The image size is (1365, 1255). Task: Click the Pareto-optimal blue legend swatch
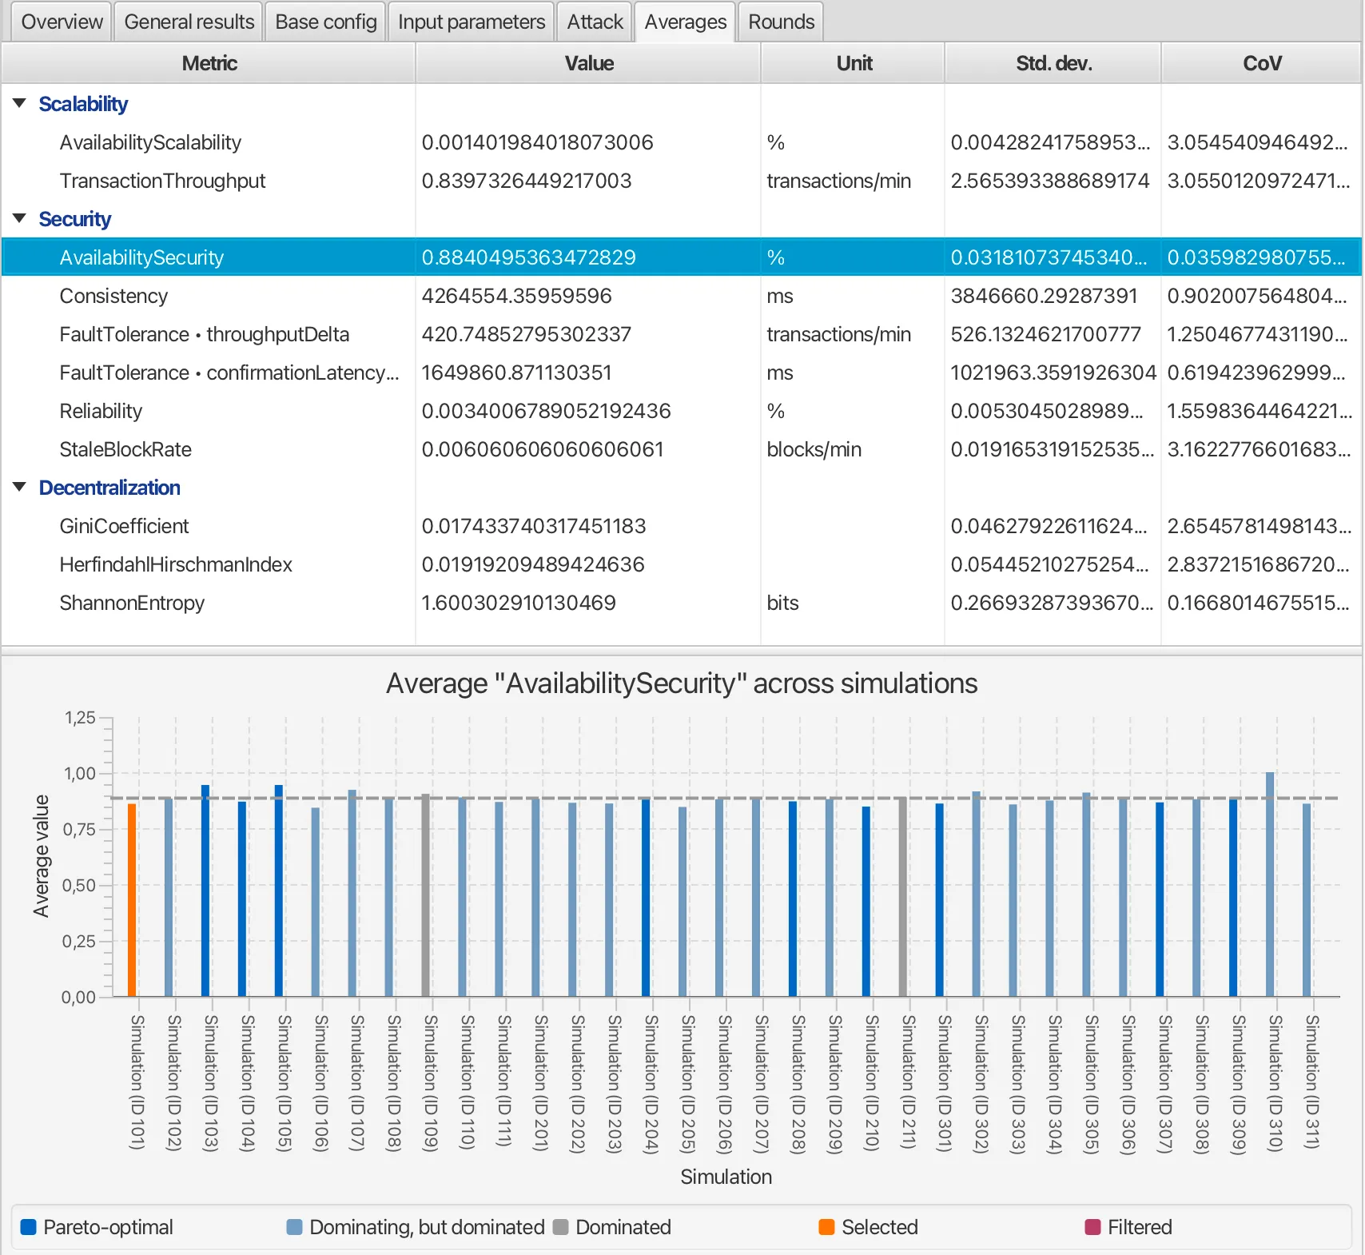28,1227
